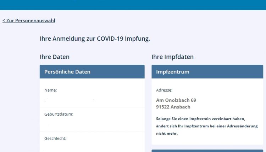Screen dimensions: 266x152
Task: Click the blue banner at the page top
Action: pos(133,5)
